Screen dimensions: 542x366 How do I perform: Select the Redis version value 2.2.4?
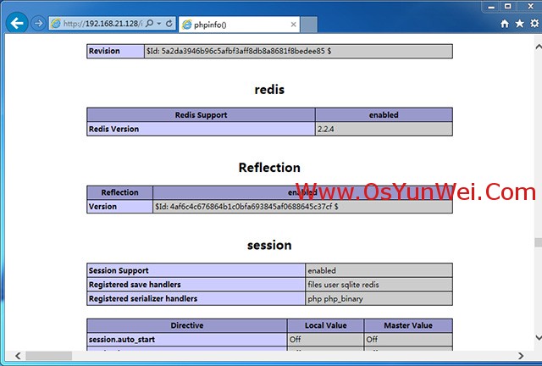[326, 129]
